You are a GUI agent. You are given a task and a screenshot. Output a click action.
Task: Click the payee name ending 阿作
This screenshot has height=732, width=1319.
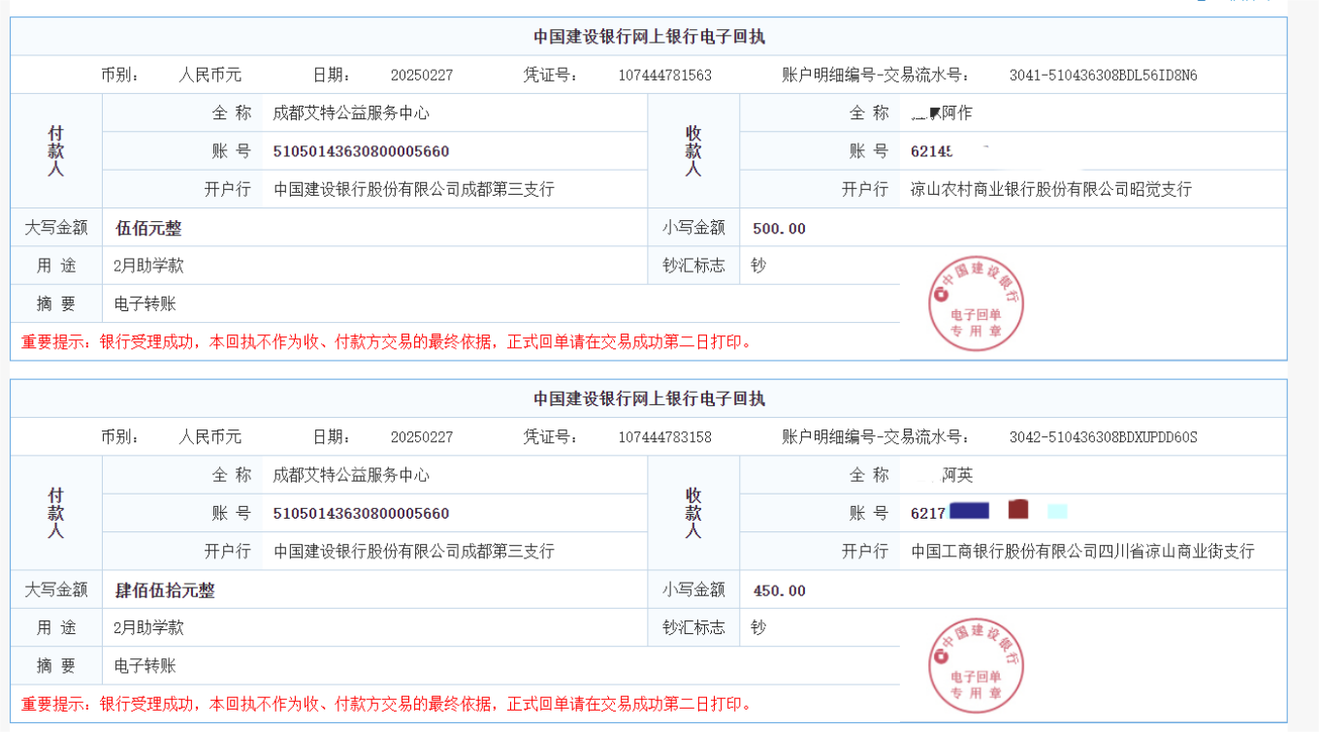pyautogui.click(x=942, y=113)
